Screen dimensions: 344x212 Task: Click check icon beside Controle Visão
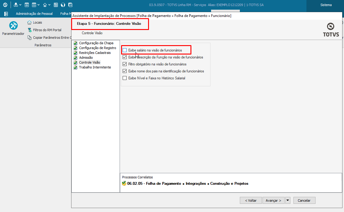[x=75, y=62]
